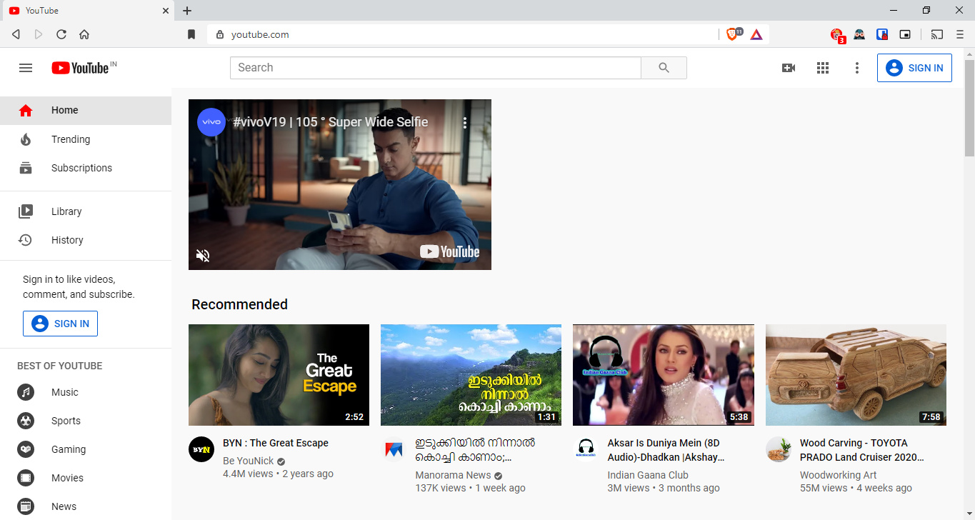Click the 55M views text

(x=824, y=489)
